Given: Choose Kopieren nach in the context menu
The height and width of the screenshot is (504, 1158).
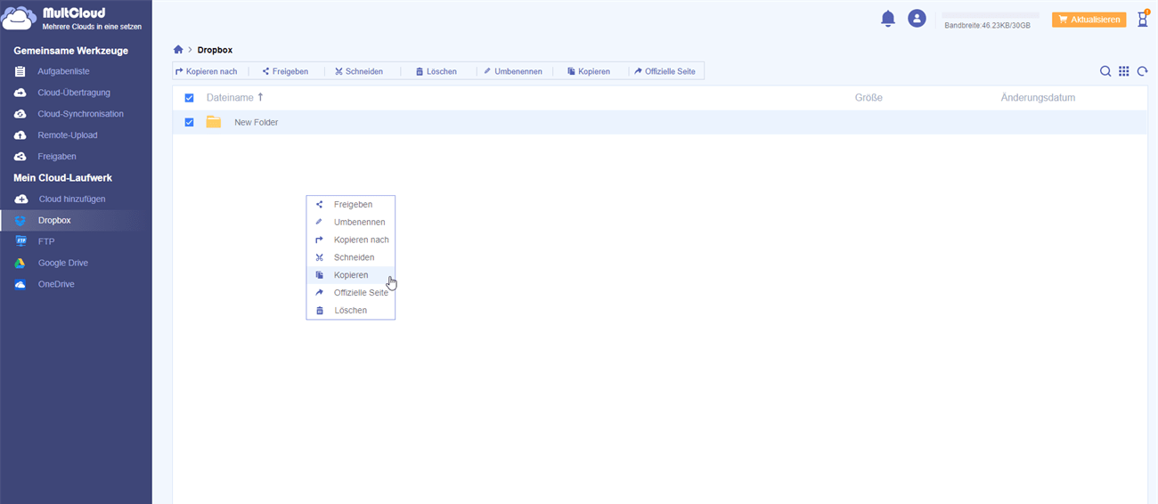Looking at the screenshot, I should 350,240.
